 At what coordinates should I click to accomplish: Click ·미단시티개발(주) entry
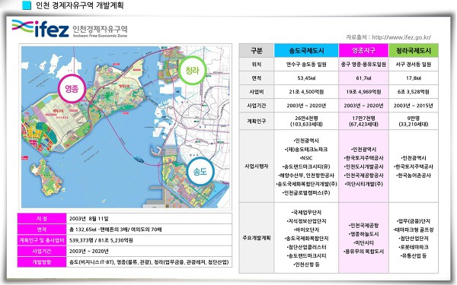coord(363,184)
